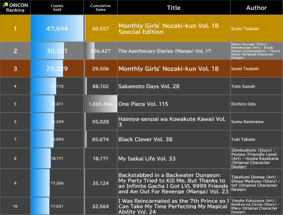The height and width of the screenshot is (215, 283).
Task: Click author Yuto Suzuki
Action: point(243,86)
